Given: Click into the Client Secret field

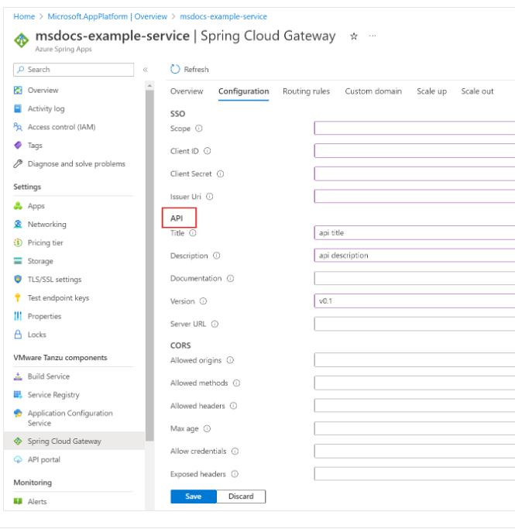Looking at the screenshot, I should pyautogui.click(x=414, y=173).
